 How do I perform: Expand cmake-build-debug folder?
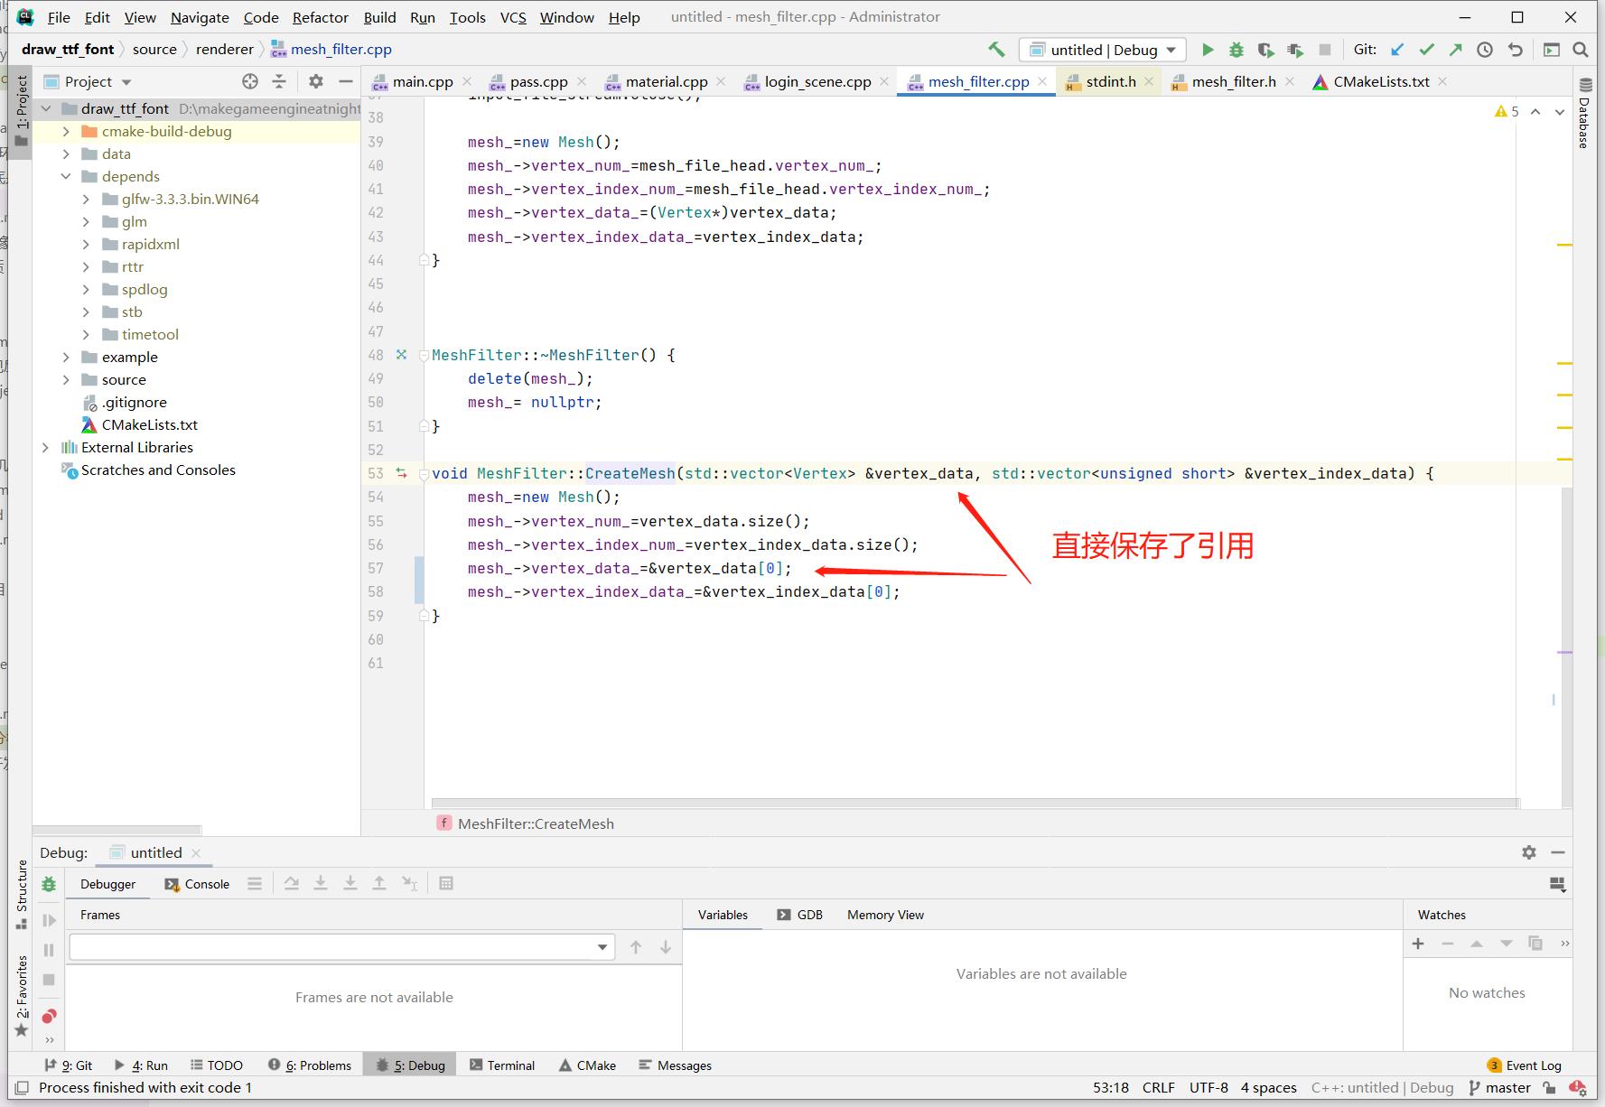[x=66, y=131]
